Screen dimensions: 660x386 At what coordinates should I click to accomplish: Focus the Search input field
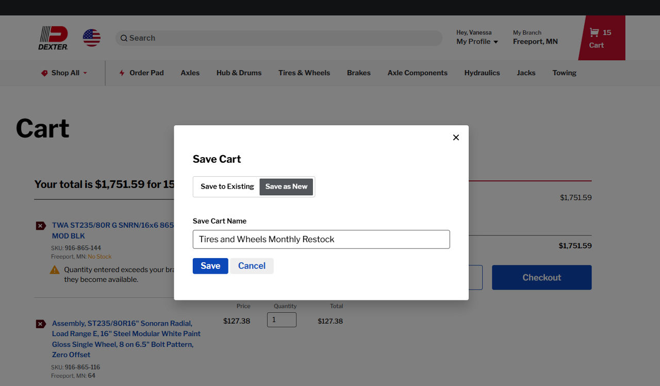[x=279, y=38]
